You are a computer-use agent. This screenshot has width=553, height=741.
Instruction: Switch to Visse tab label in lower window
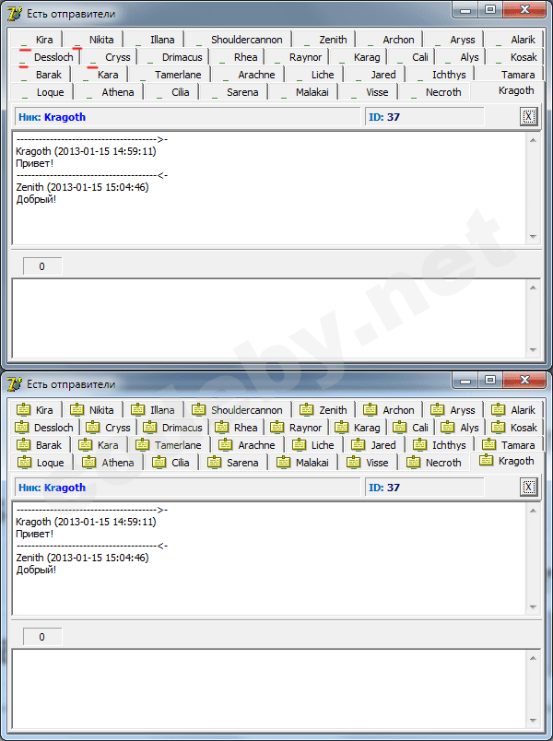(x=377, y=463)
